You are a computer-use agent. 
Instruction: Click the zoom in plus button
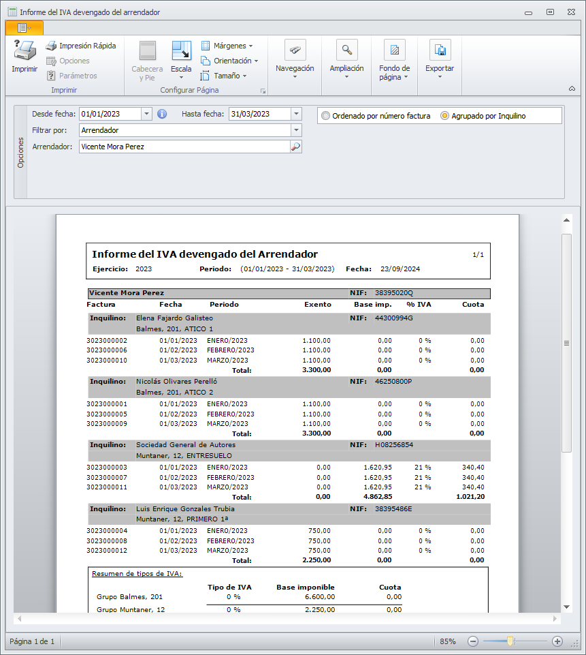557,641
